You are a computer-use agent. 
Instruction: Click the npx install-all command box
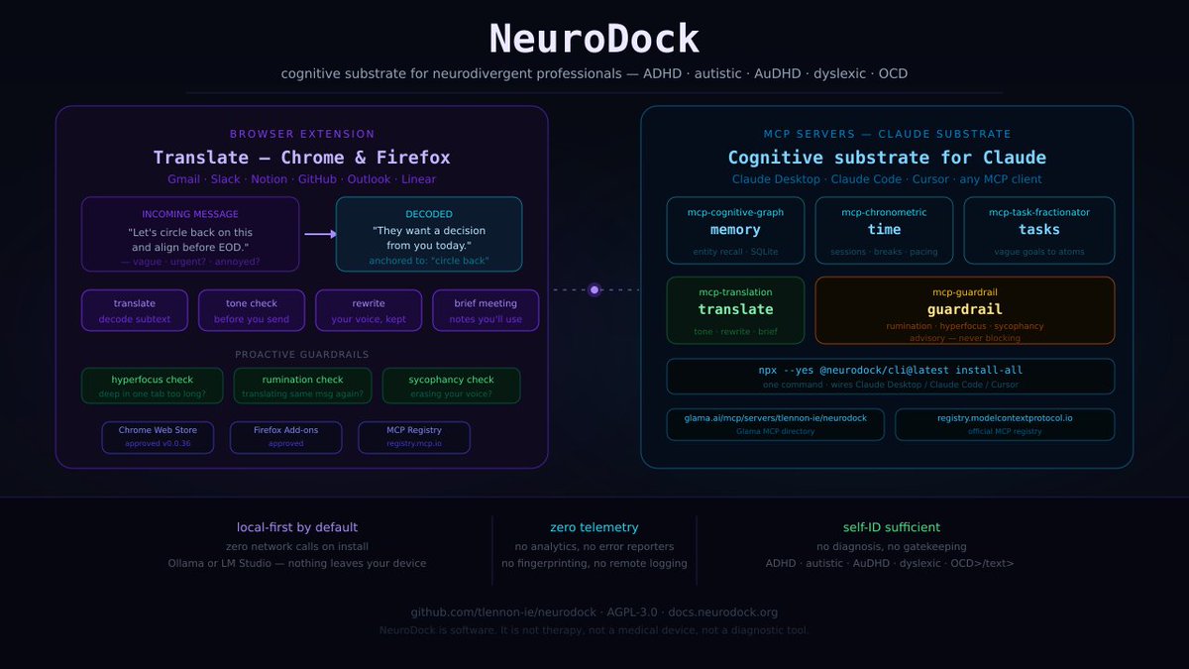891,377
